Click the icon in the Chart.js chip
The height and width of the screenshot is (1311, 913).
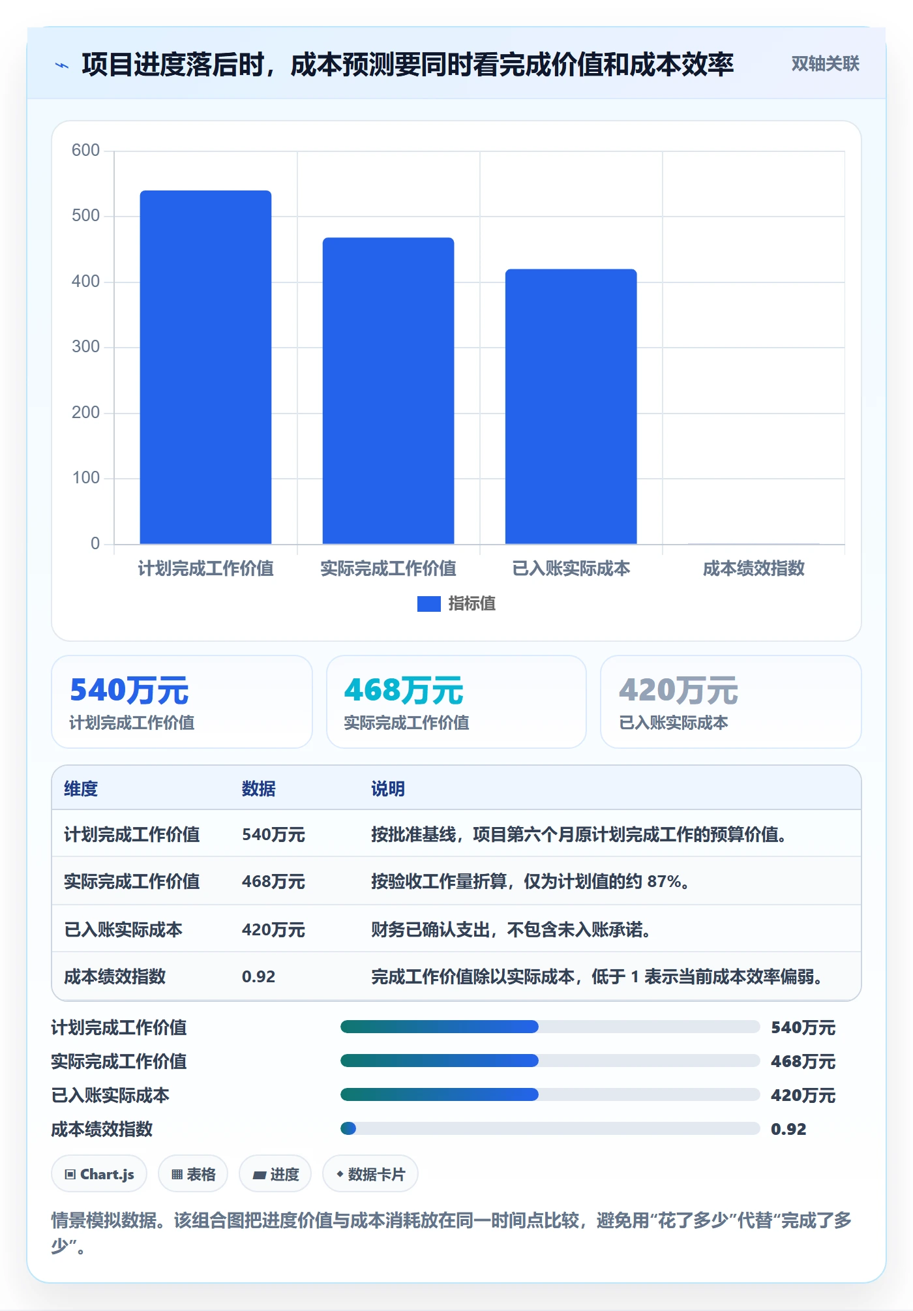click(70, 1175)
